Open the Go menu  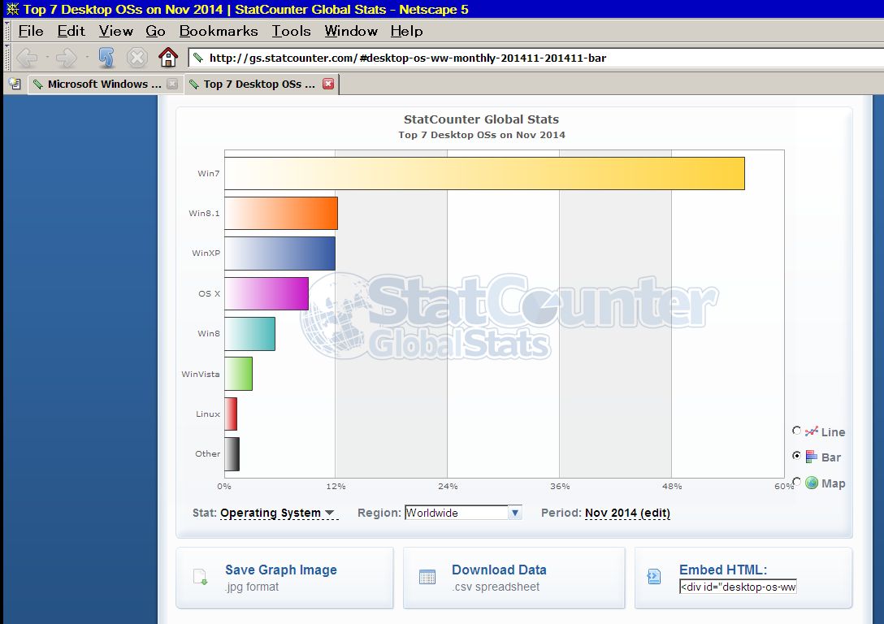point(156,32)
